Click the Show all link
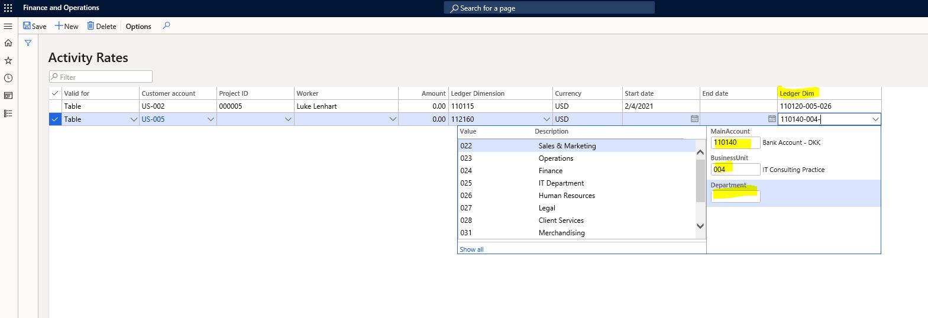The width and height of the screenshot is (928, 318). click(471, 249)
